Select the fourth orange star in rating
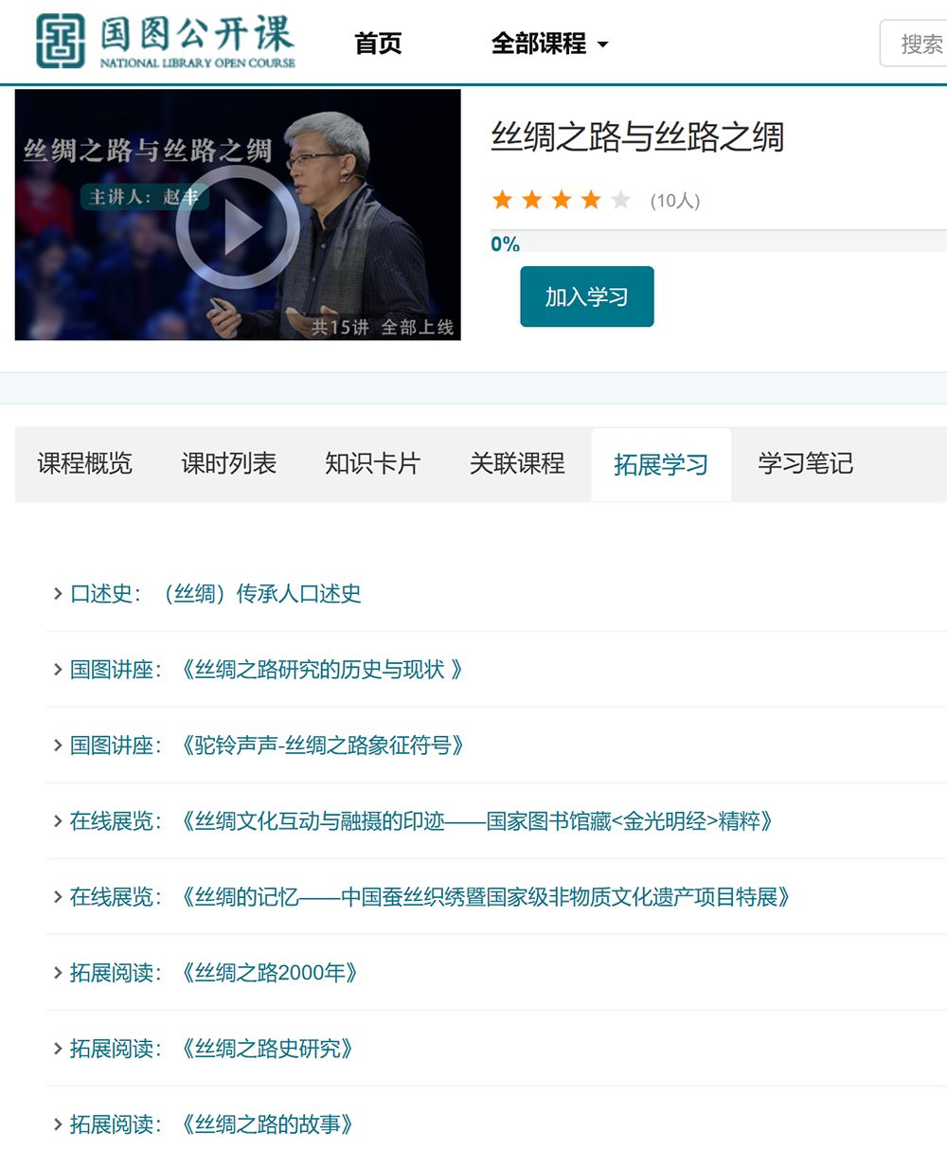Image resolution: width=947 pixels, height=1150 pixels. tap(589, 199)
